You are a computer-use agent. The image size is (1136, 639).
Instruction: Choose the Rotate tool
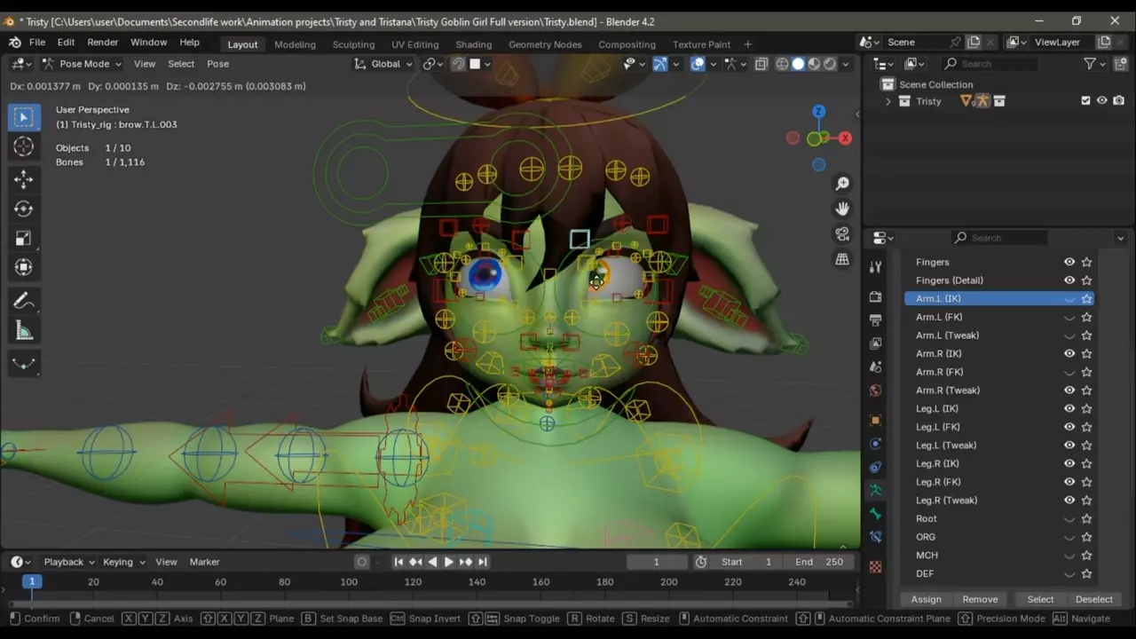(x=24, y=209)
